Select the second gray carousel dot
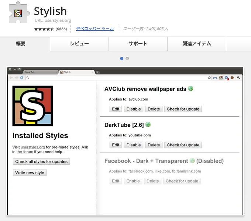Screen dimensions: 251x221 (127, 58)
